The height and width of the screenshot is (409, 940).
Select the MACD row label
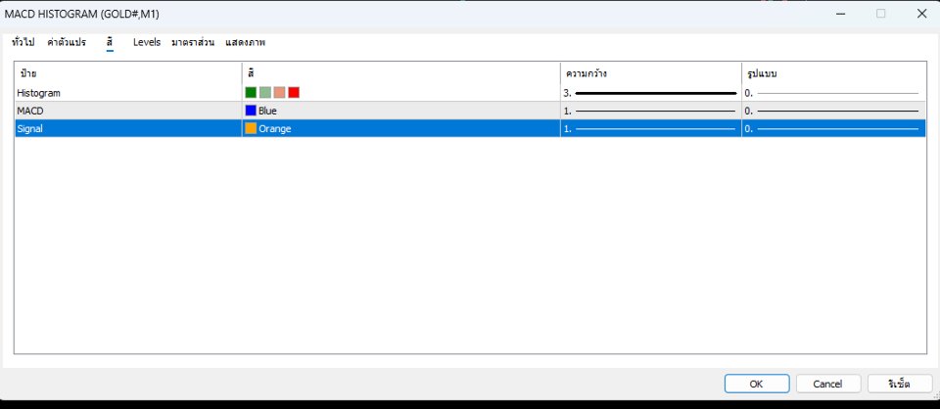coord(30,111)
